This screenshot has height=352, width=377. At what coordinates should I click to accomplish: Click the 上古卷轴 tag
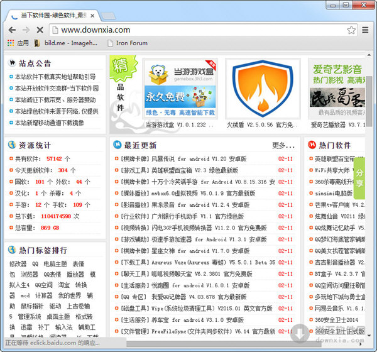coord(79,306)
